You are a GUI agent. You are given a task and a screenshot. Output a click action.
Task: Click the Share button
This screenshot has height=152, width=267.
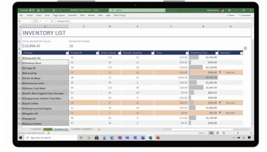(230, 15)
